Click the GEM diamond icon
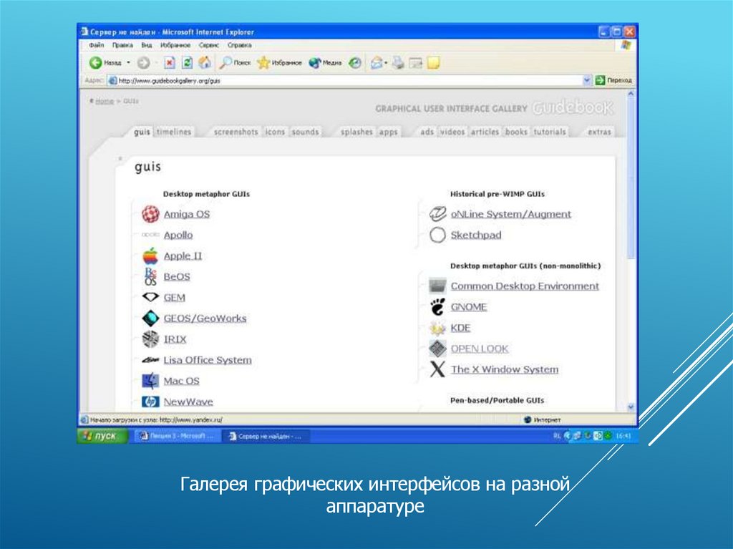 click(x=150, y=297)
